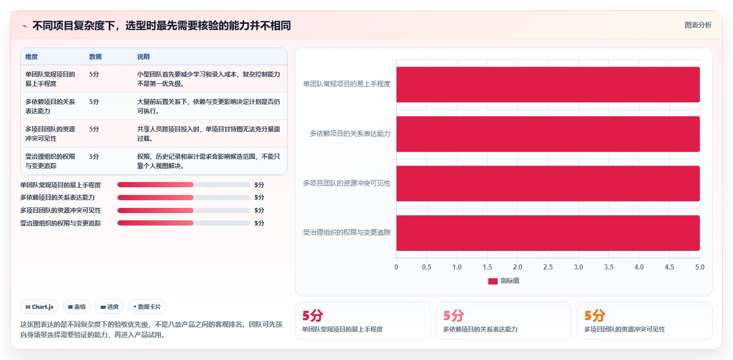Click table cell 受治理组织的权限与变更追踪

pos(51,161)
